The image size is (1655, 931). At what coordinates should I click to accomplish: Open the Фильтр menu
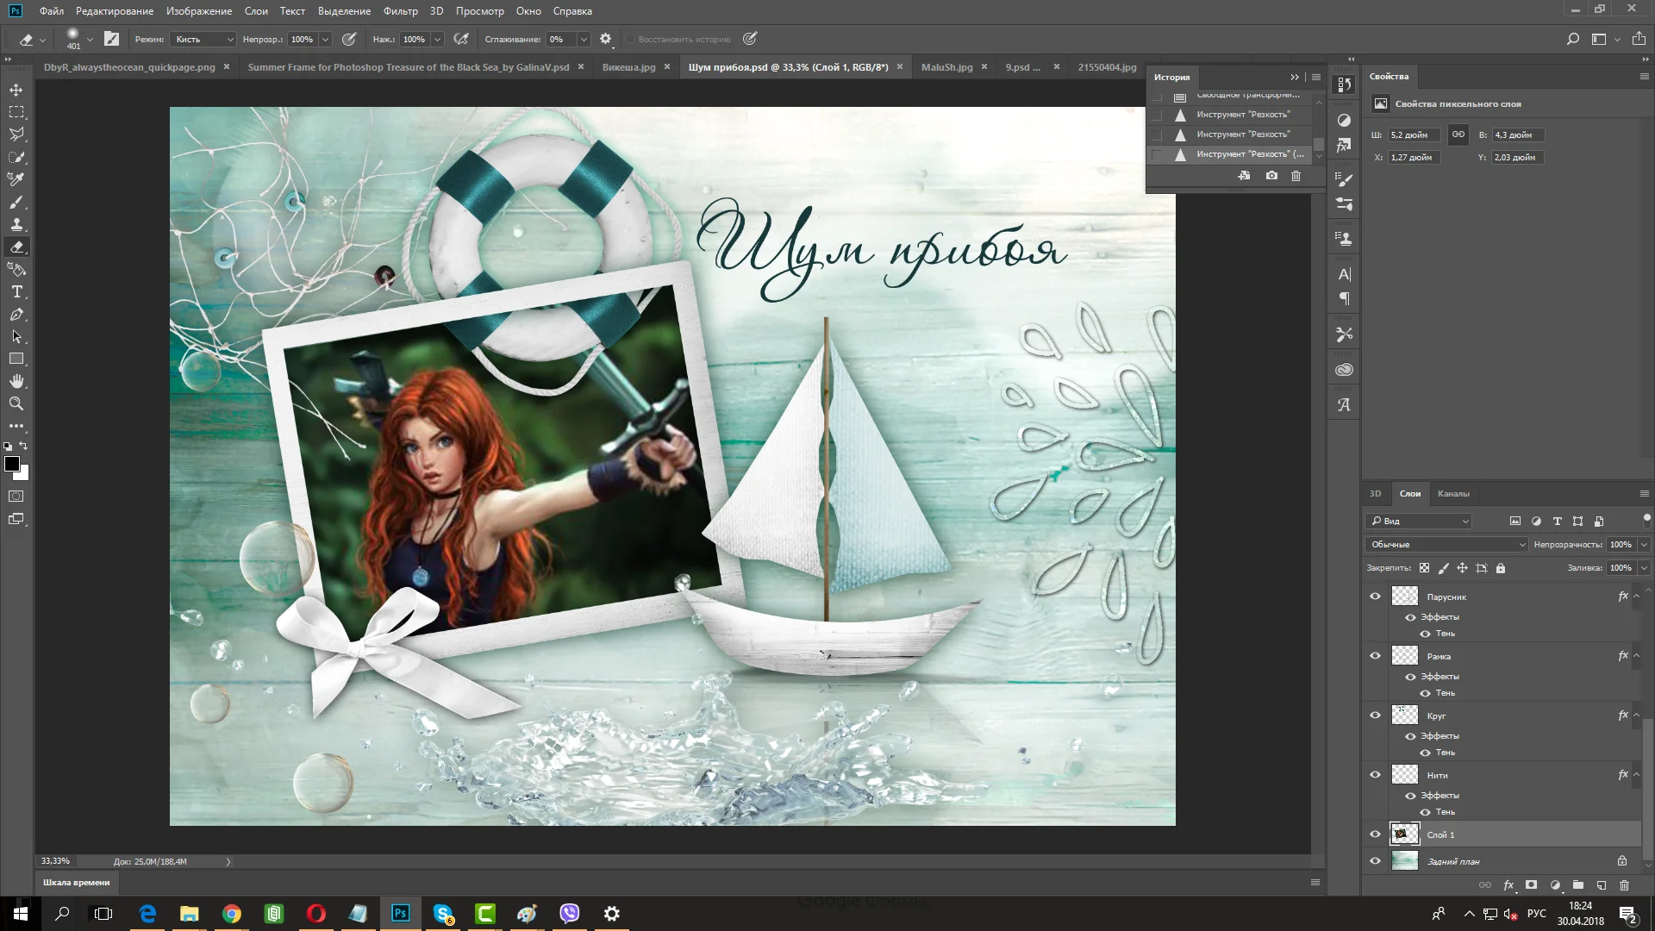(400, 11)
